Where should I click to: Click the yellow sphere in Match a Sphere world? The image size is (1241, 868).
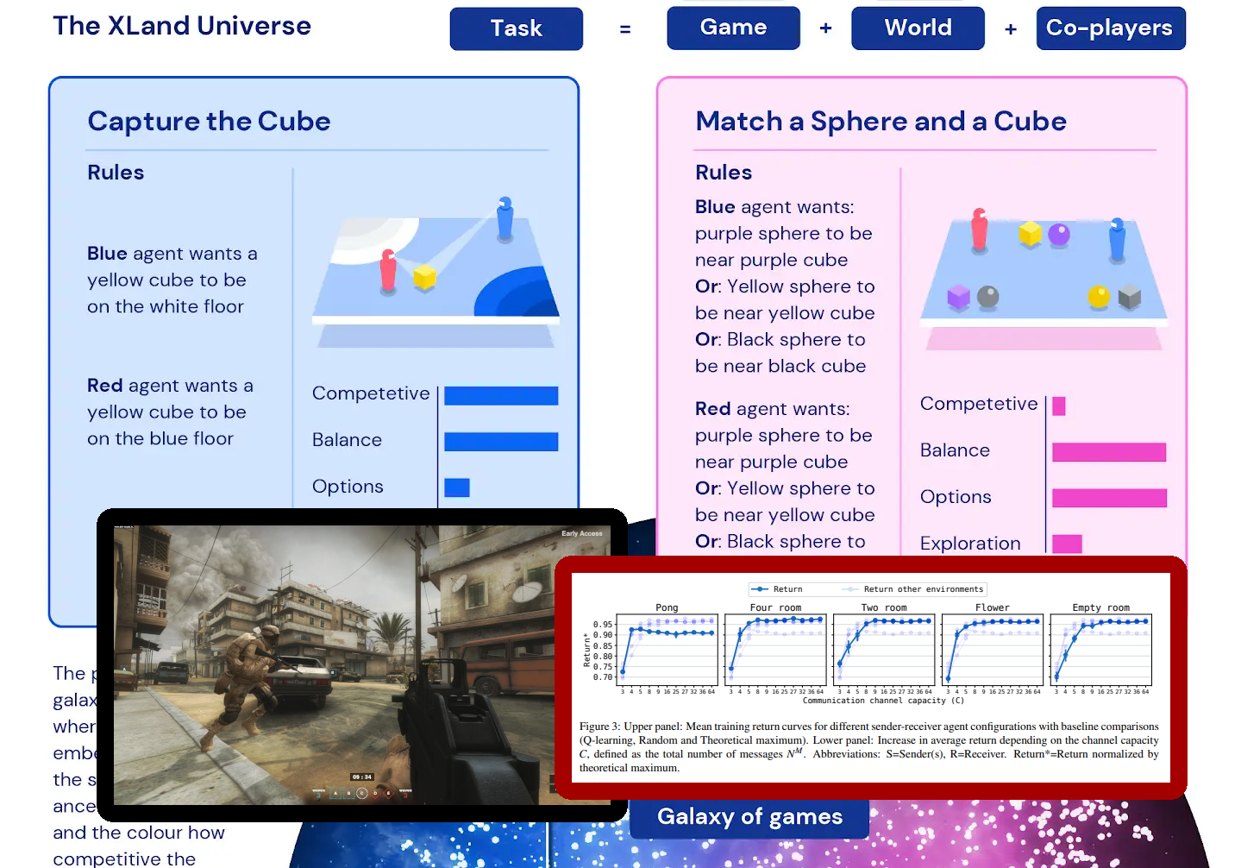[x=1099, y=297]
